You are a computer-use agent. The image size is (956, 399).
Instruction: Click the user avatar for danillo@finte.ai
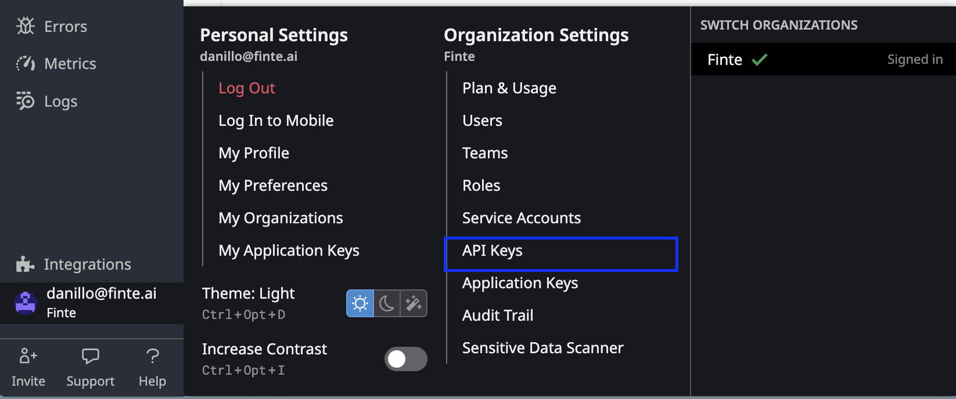(26, 303)
